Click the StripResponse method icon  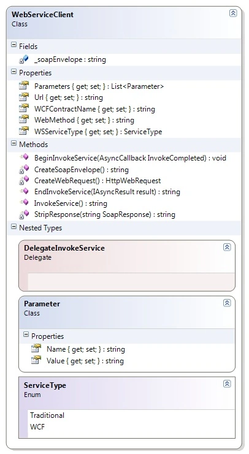pyautogui.click(x=24, y=214)
